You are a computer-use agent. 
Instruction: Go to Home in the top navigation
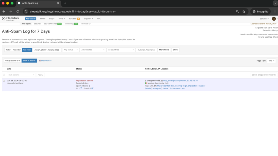pyautogui.click(x=43, y=19)
